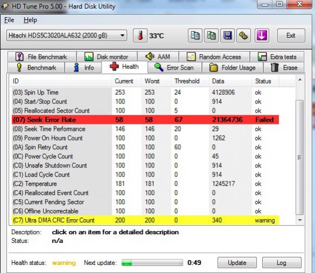315x273 pixels.
Task: Click the Failed status cell
Action: point(264,120)
